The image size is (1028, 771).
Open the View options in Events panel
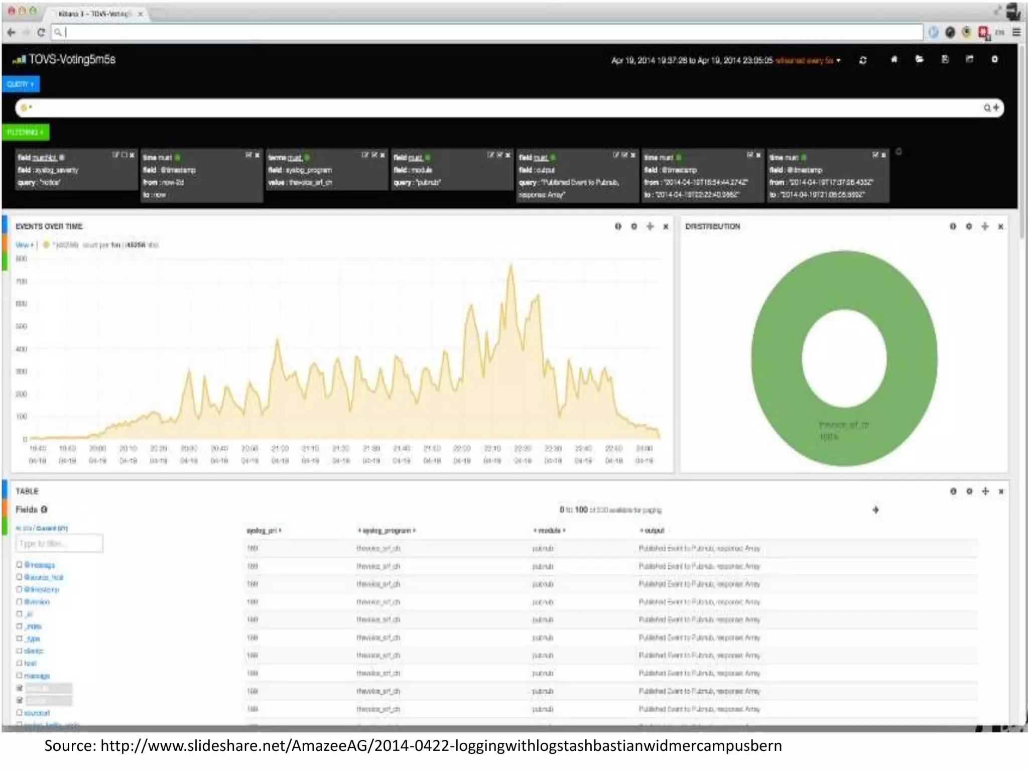coord(24,245)
